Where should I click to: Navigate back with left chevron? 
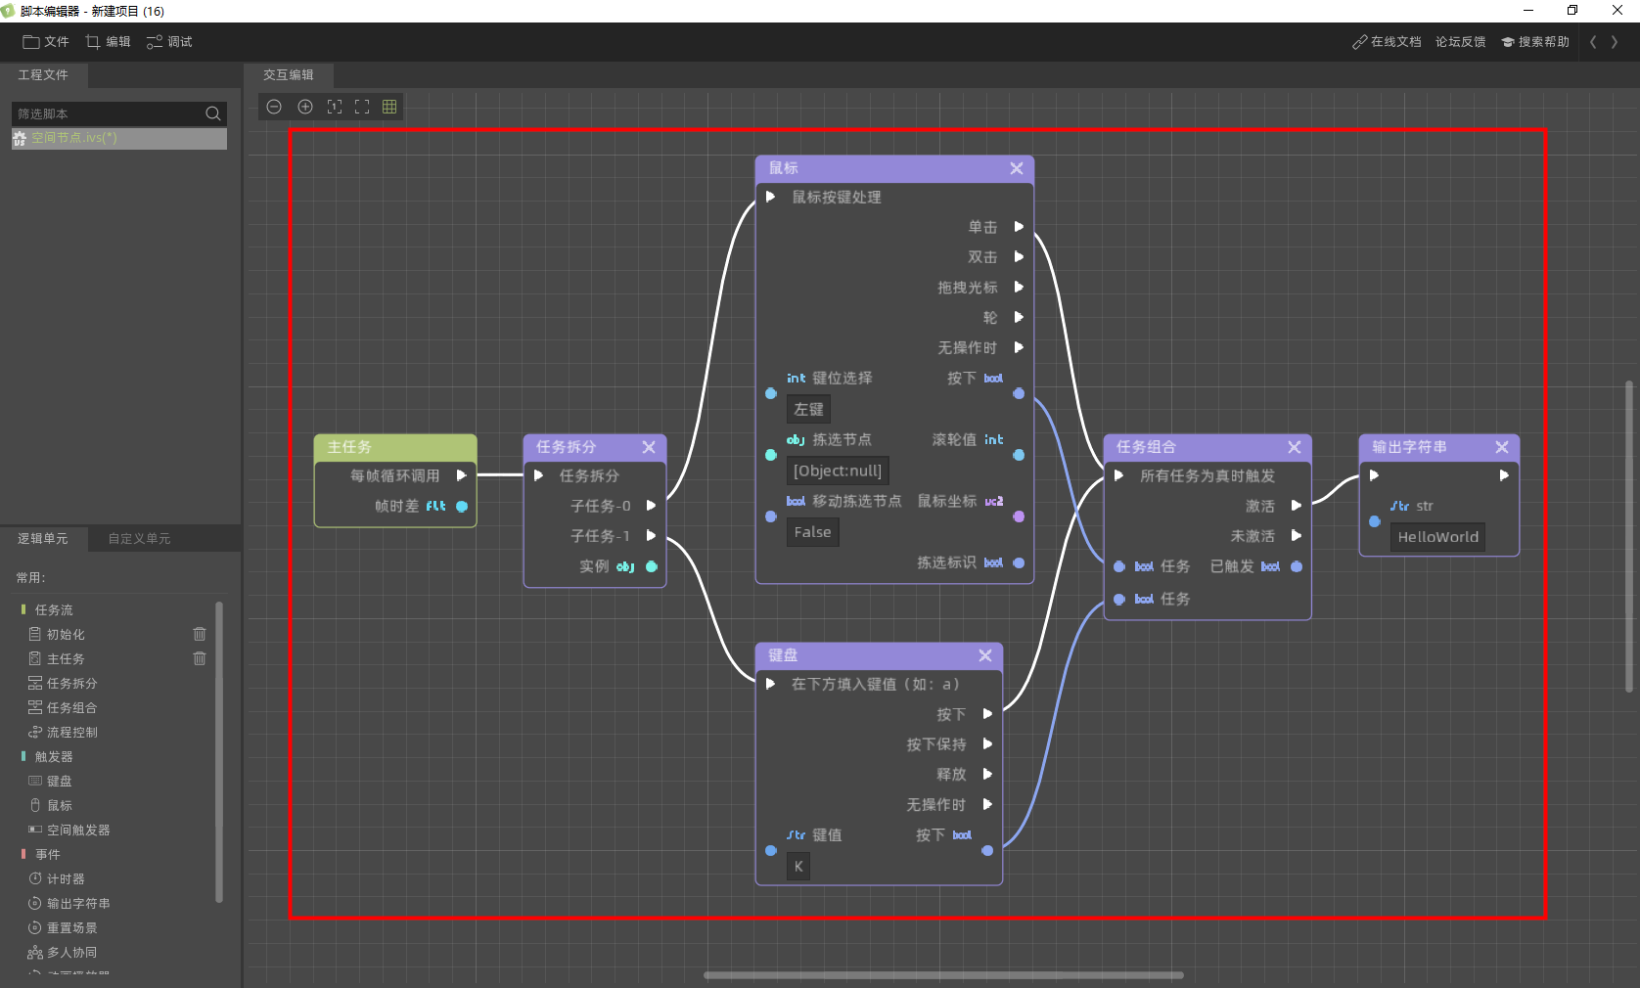[x=1593, y=42]
